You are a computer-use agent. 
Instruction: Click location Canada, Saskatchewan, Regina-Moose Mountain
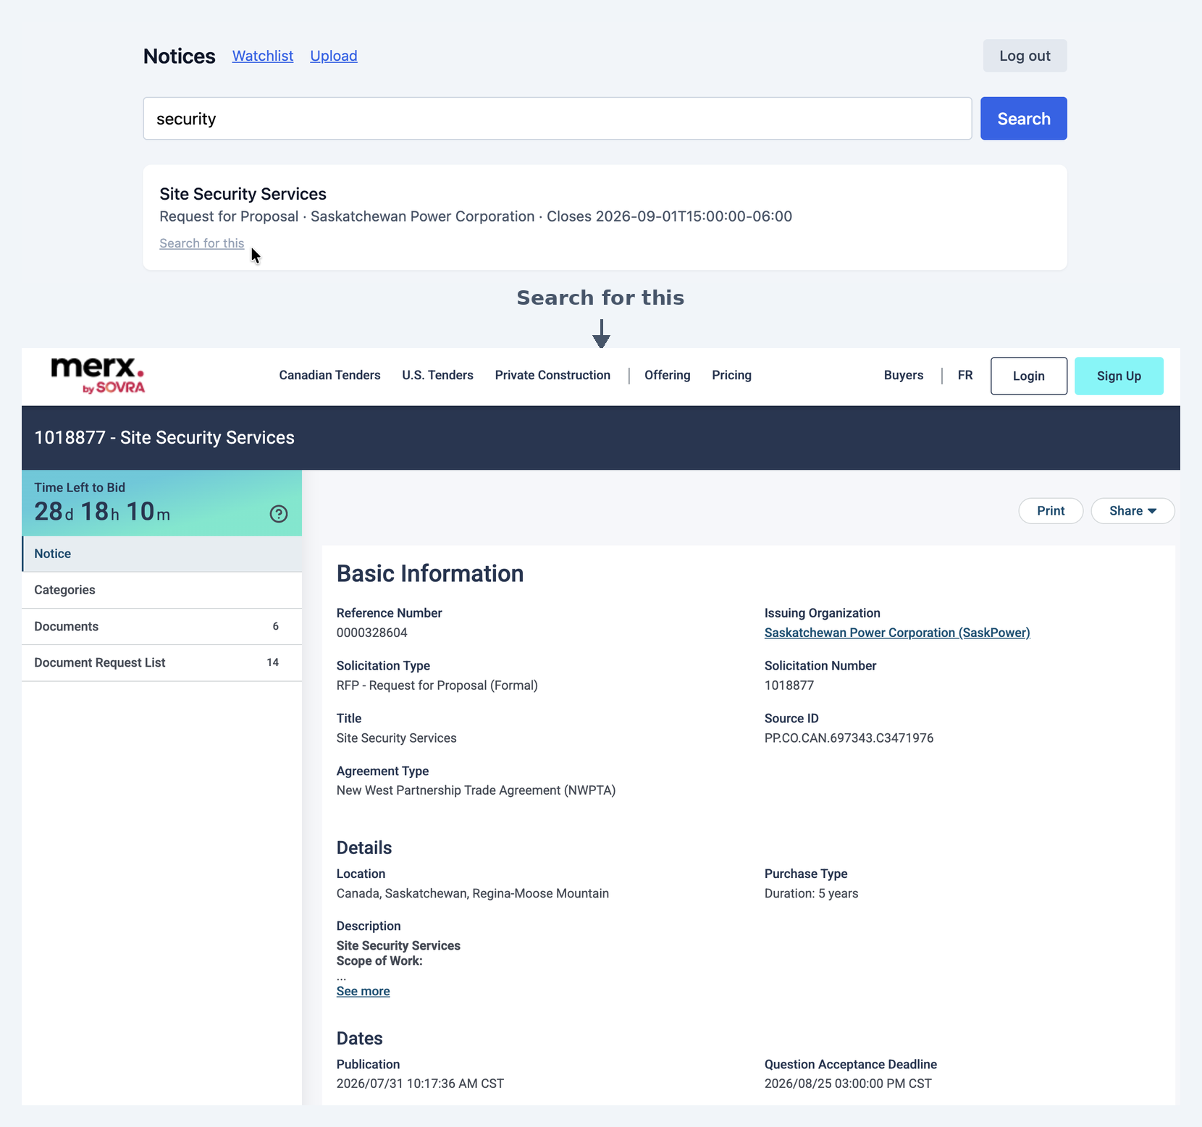click(472, 893)
